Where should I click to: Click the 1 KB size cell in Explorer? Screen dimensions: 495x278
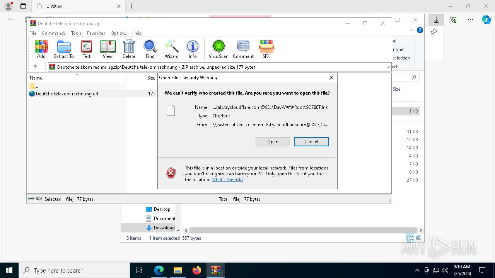413,111
